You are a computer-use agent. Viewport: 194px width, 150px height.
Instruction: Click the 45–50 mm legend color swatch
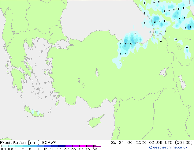pyautogui.click(x=90, y=146)
